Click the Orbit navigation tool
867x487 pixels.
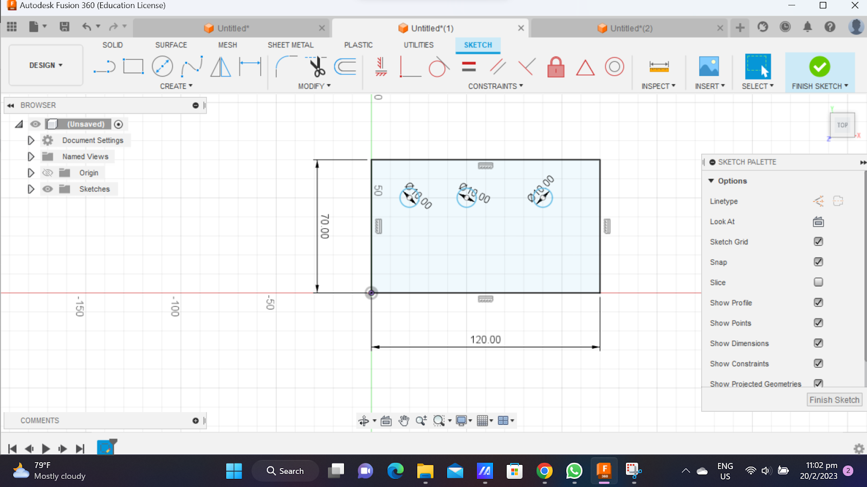pos(364,420)
